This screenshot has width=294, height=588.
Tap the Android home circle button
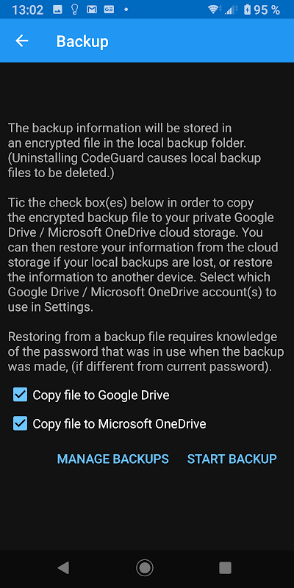(x=145, y=567)
